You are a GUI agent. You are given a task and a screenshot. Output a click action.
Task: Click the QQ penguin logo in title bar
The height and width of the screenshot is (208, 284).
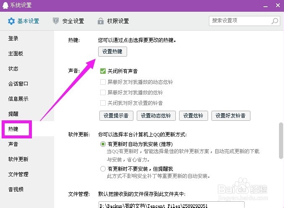[x=5, y=5]
